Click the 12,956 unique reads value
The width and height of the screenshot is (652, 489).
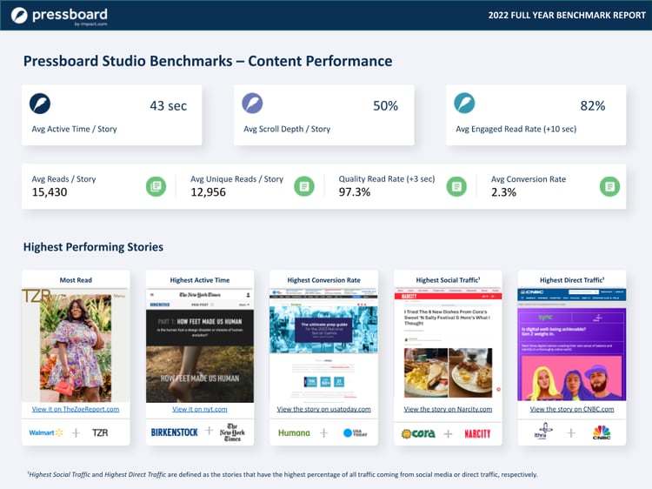209,192
